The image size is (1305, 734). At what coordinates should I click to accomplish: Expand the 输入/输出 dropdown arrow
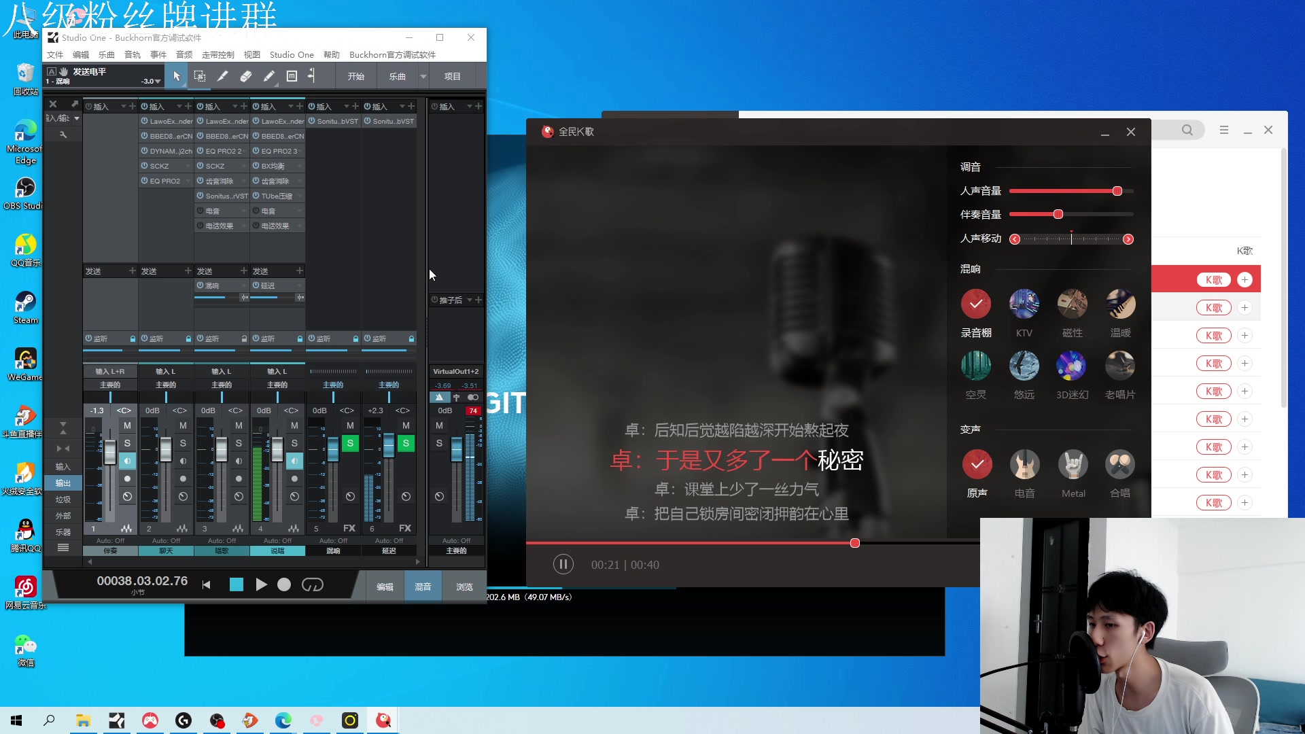[x=77, y=118]
